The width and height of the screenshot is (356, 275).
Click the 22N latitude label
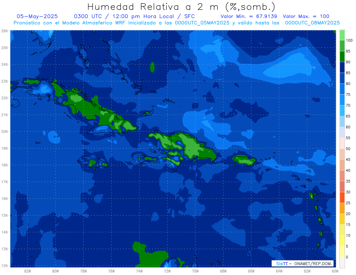coord(4,98)
